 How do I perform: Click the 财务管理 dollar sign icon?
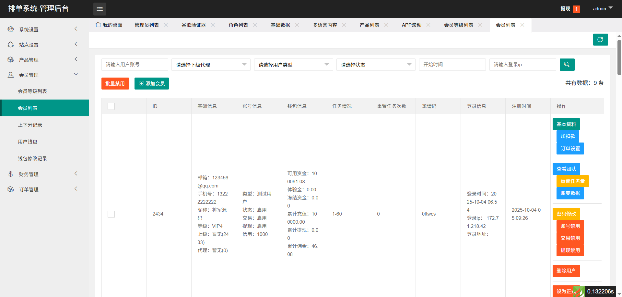(x=11, y=174)
